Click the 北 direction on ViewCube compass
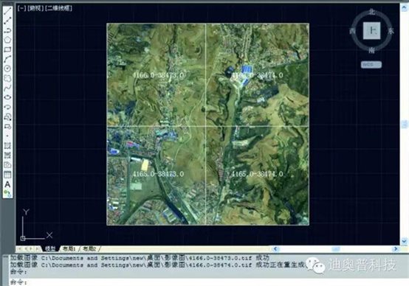Screen dimensions: 409x286 372,12
